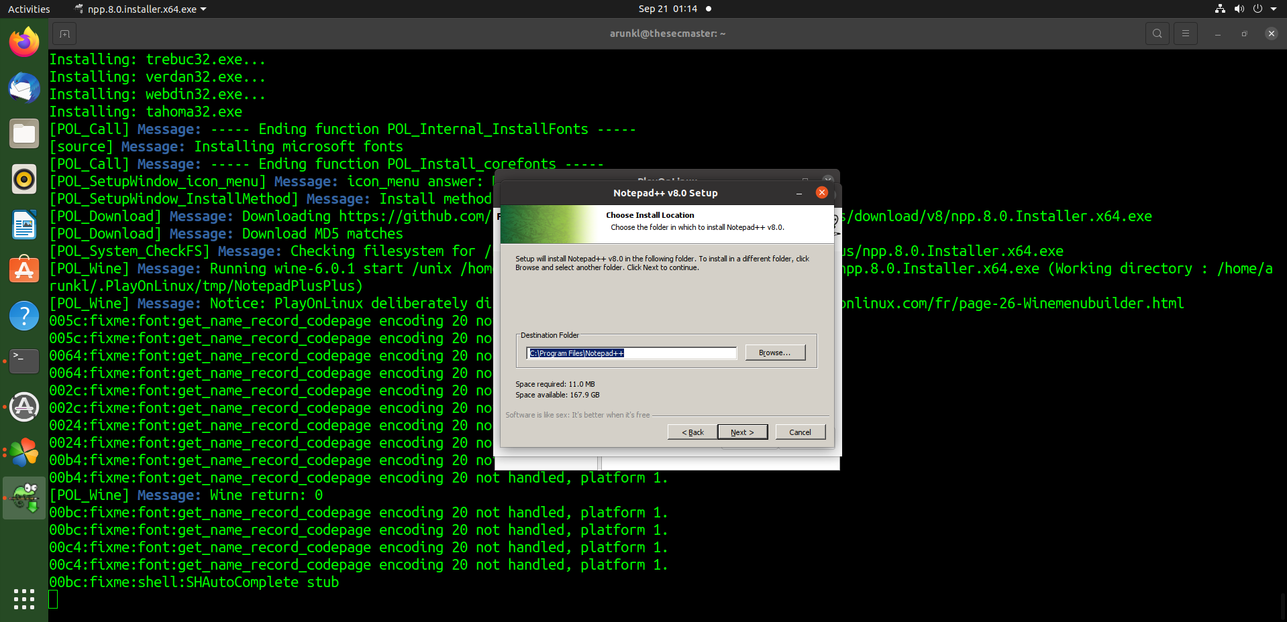Viewport: 1287px width, 622px height.
Task: Open the PlayOnLinux four-leaf clover icon
Action: tap(24, 452)
